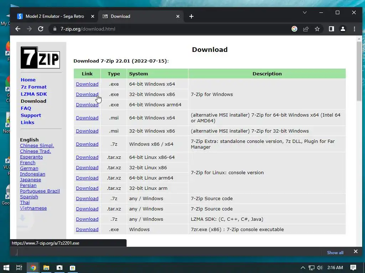Image resolution: width=365 pixels, height=273 pixels.
Task: Click the 7-Zip logo image
Action: pos(40,57)
